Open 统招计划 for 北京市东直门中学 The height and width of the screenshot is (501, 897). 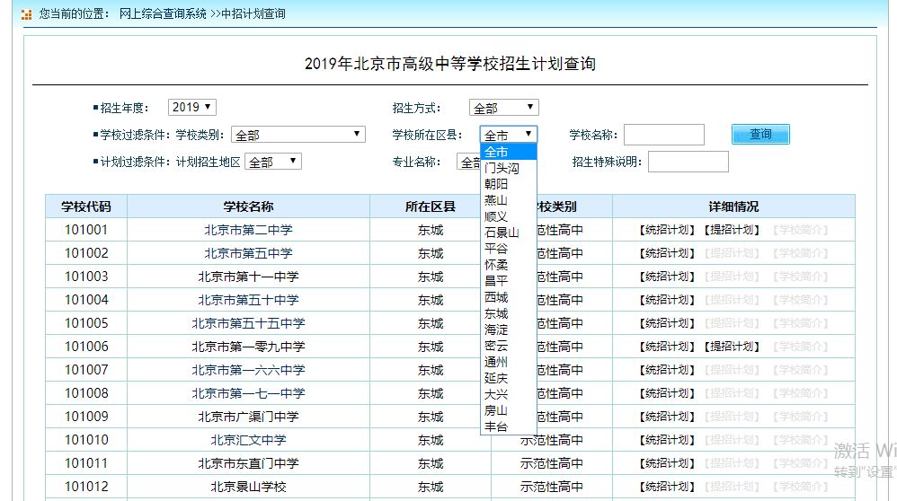pyautogui.click(x=667, y=463)
